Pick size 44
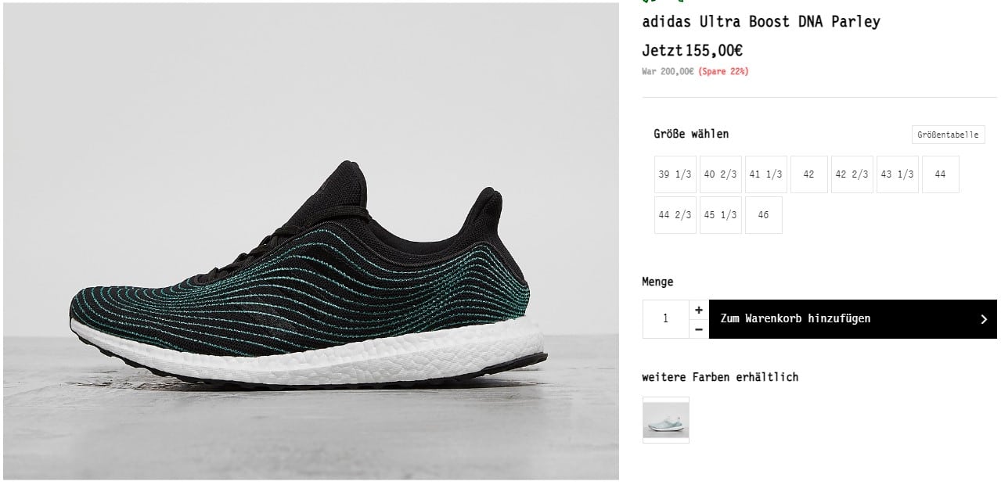 940,174
